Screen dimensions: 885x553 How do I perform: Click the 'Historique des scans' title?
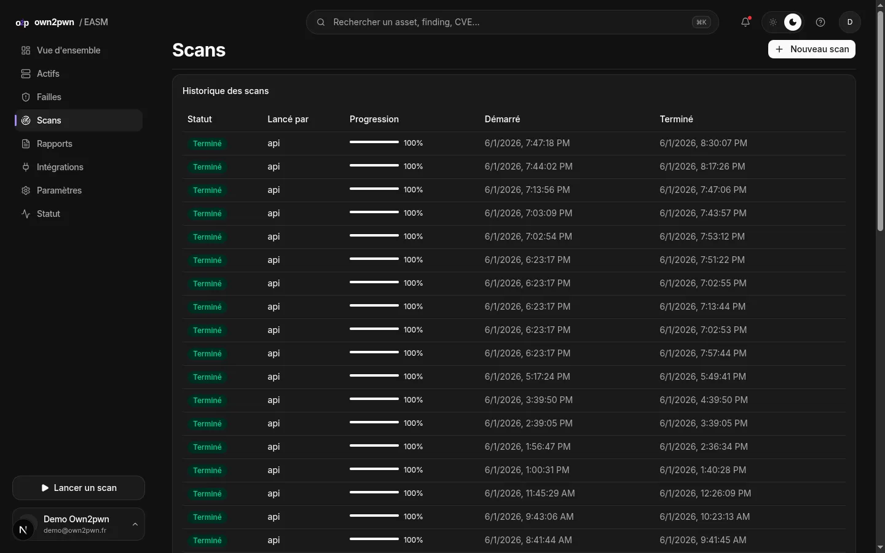click(x=226, y=91)
